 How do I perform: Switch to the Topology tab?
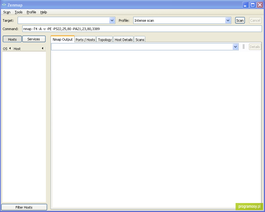tap(105, 40)
